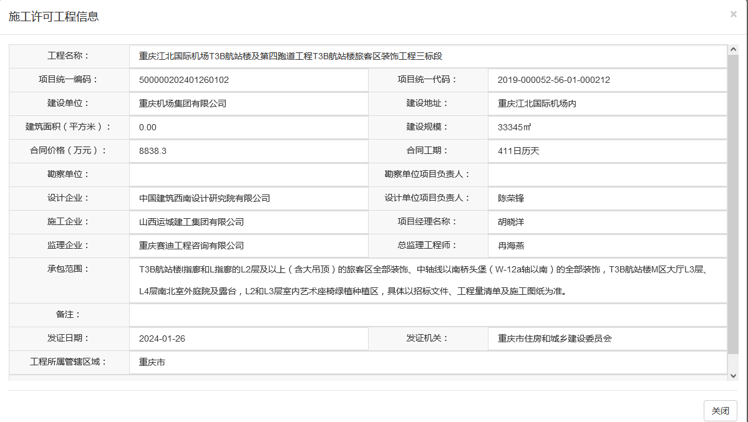Viewport: 748px width, 422px height.
Task: Select the 工程名称 value text
Action: (x=291, y=56)
